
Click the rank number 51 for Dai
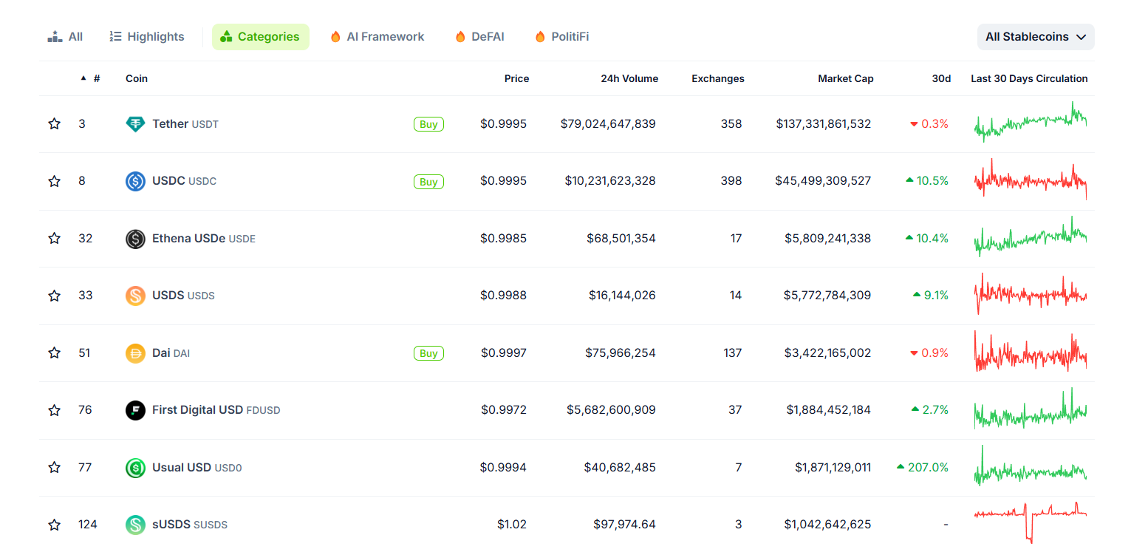coord(84,353)
